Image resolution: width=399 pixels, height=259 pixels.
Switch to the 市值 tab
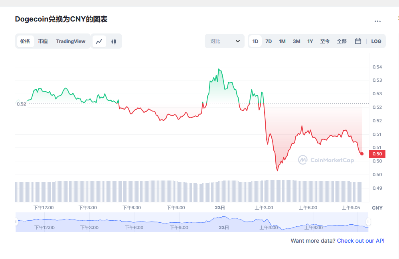tap(43, 41)
